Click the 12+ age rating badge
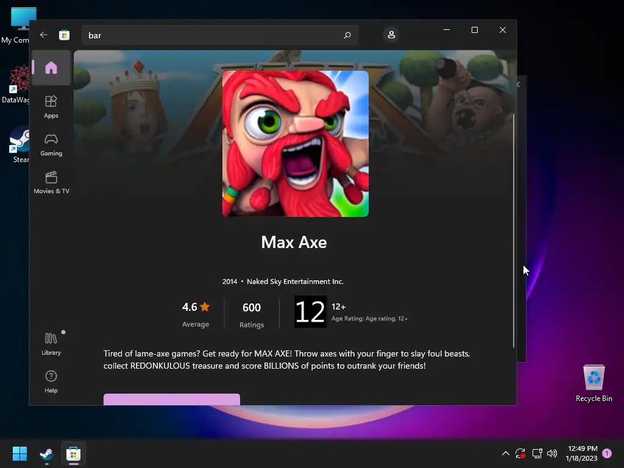 pyautogui.click(x=310, y=311)
